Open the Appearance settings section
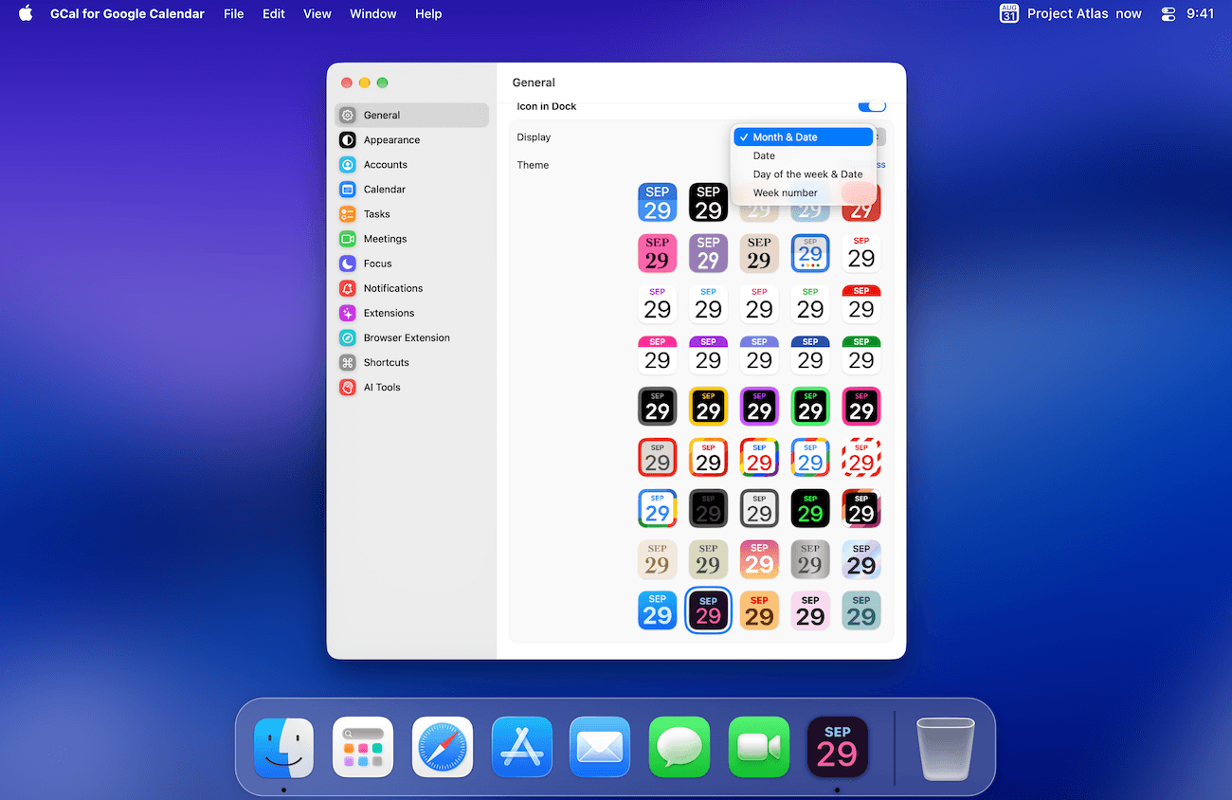The width and height of the screenshot is (1232, 800). (x=411, y=139)
